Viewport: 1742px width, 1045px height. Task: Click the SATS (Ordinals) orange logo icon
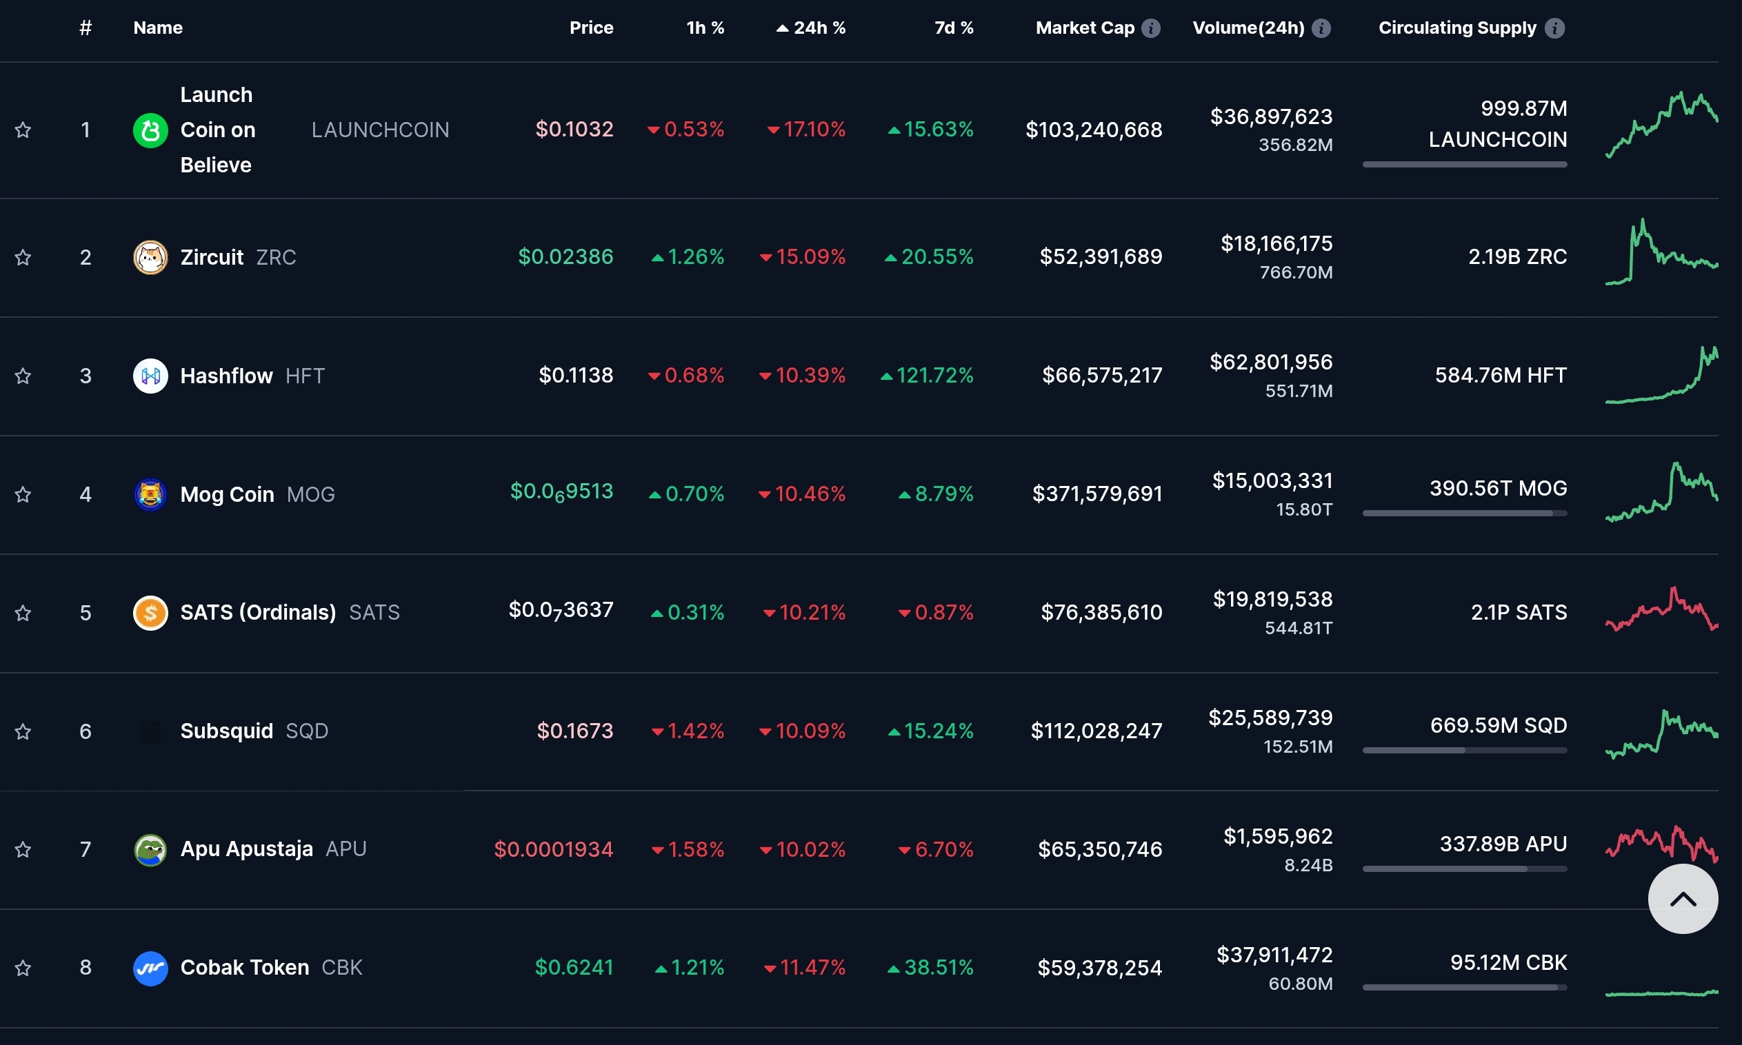pos(150,613)
